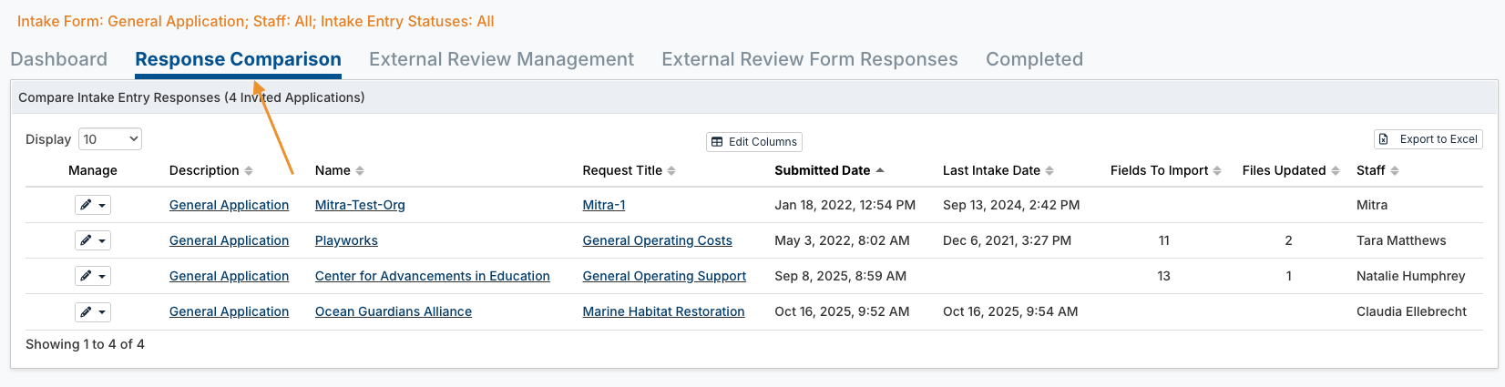The height and width of the screenshot is (387, 1505).
Task: Sort by the Name column
Action: [339, 170]
